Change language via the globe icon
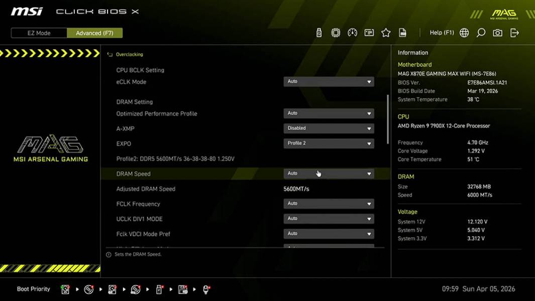Image resolution: width=535 pixels, height=301 pixels. tap(464, 32)
